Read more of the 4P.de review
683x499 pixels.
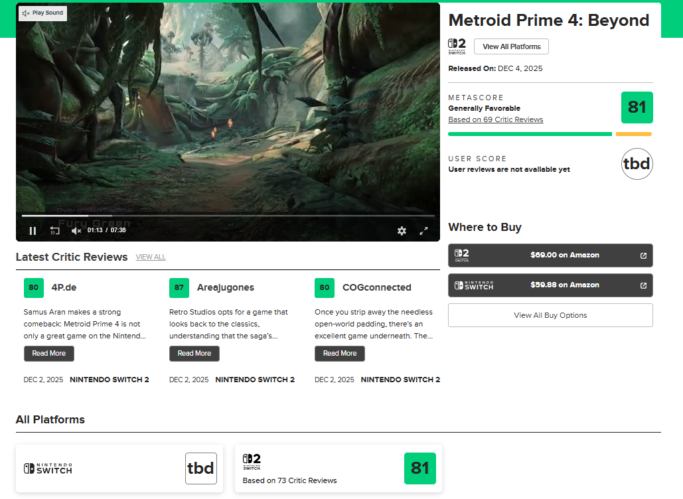[x=49, y=354]
